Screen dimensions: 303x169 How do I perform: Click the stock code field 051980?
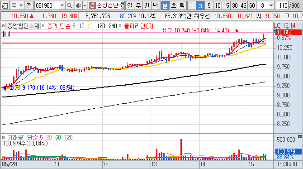coord(47,5)
